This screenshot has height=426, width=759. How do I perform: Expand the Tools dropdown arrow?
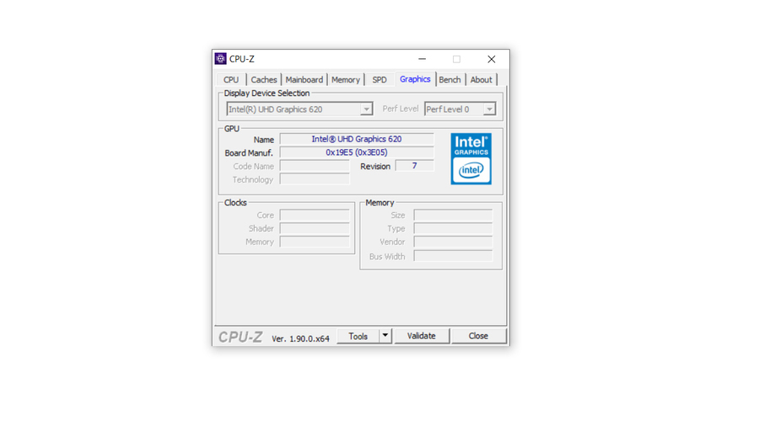tap(385, 336)
